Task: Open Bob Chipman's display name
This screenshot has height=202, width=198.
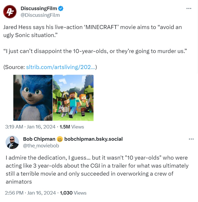Action: pos(39,139)
